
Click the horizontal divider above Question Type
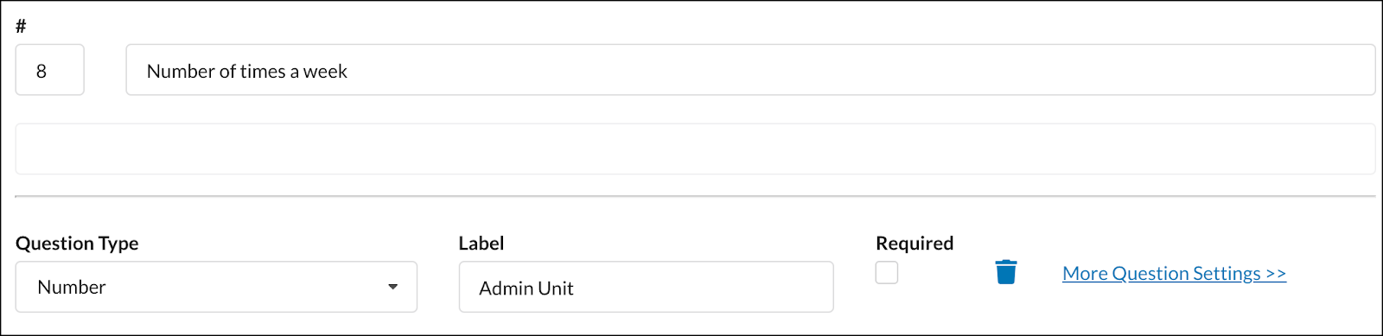[x=695, y=197]
